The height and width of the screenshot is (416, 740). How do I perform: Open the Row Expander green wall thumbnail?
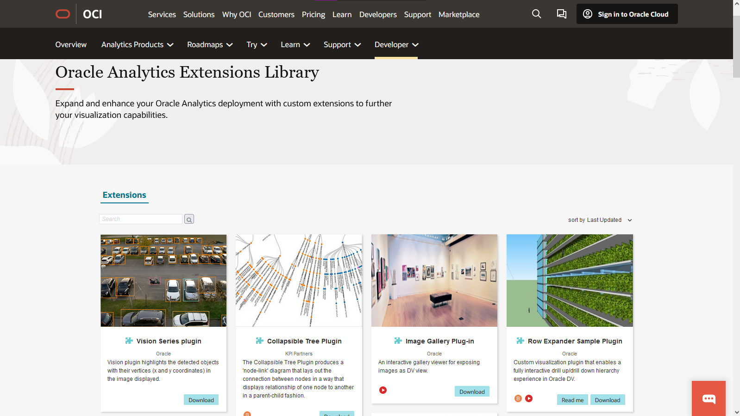click(570, 281)
